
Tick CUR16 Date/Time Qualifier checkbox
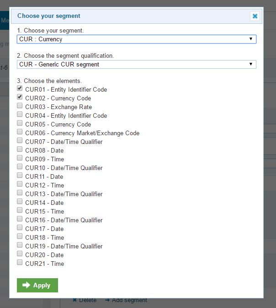pyautogui.click(x=20, y=219)
